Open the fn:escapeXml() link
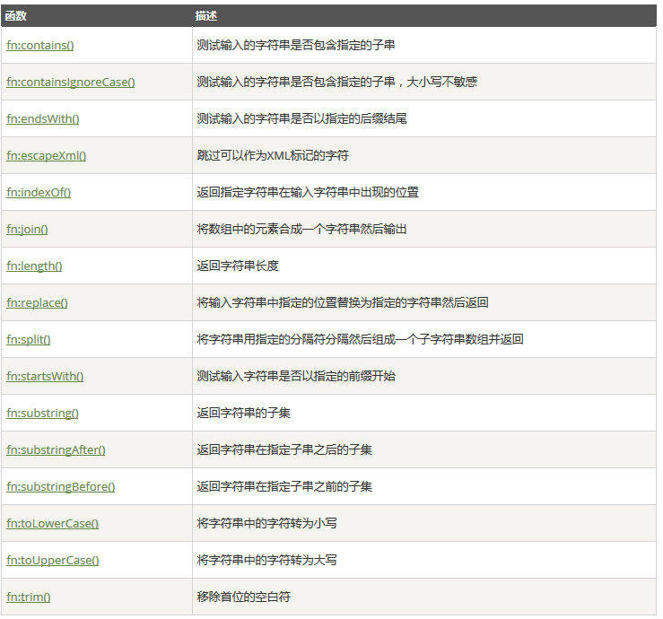 tap(46, 155)
